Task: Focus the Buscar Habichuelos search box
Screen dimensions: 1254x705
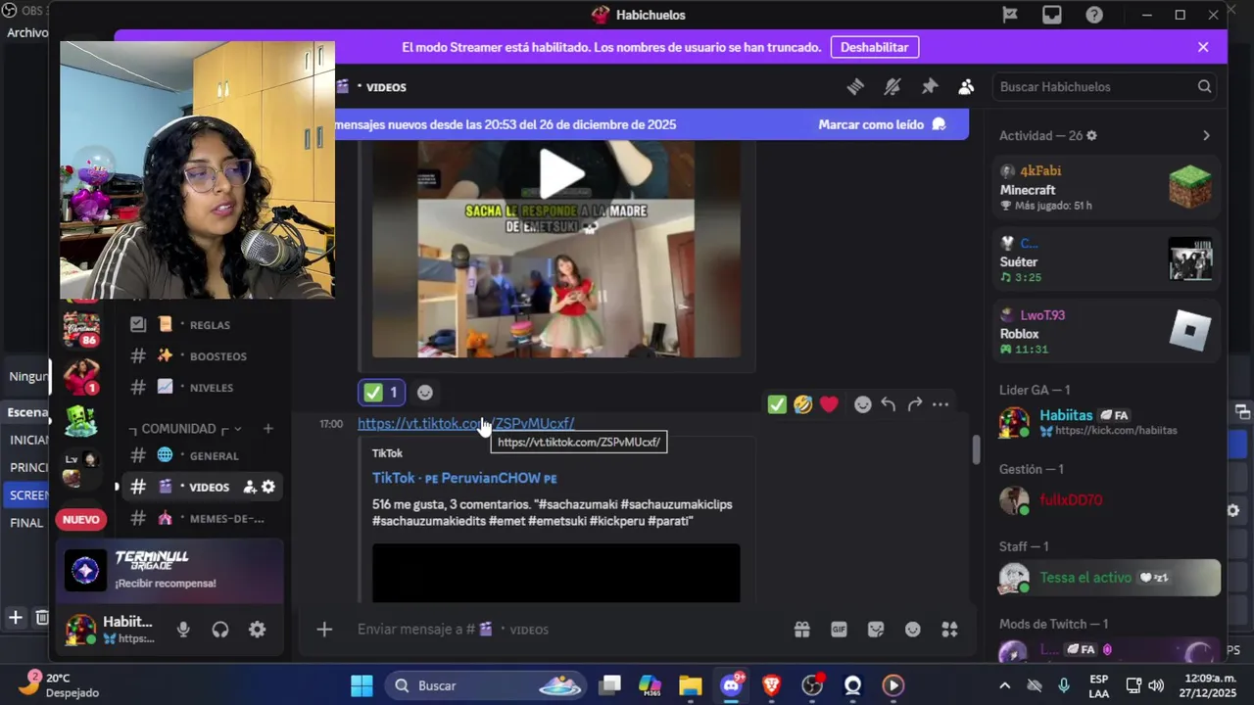Action: (1105, 87)
